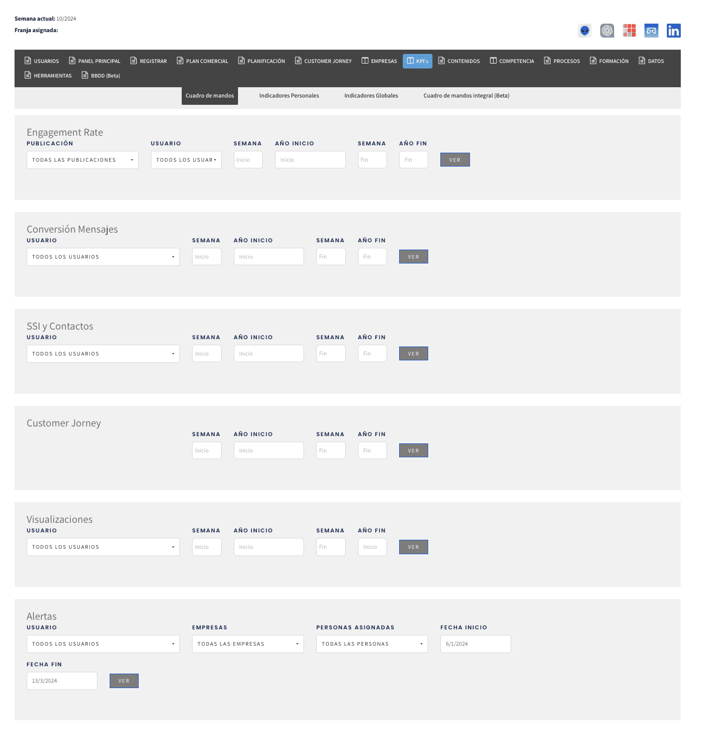
Task: Go to USUARIOS in the navigation bar
Action: click(42, 61)
